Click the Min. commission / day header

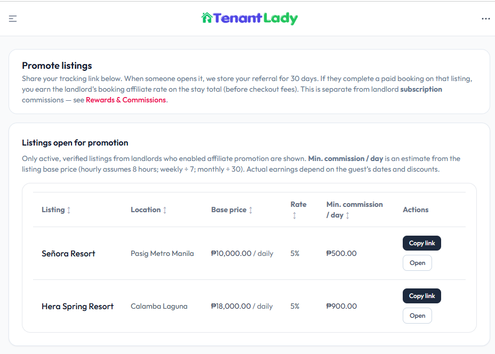click(x=354, y=205)
